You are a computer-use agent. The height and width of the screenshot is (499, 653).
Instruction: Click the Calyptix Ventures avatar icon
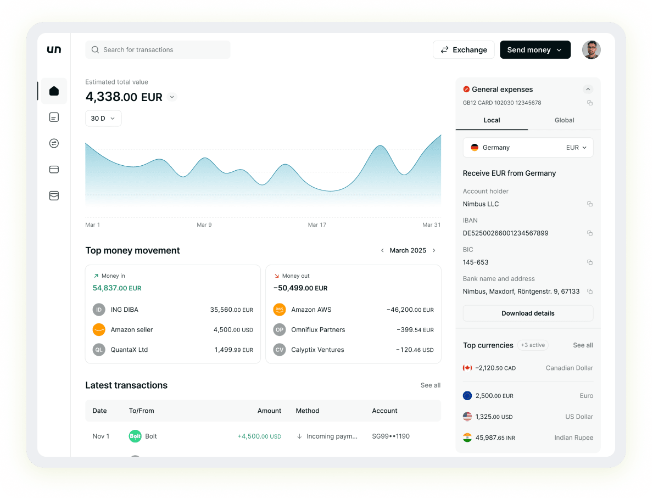pyautogui.click(x=280, y=350)
